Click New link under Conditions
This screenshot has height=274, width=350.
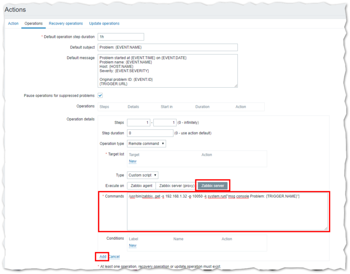132,245
